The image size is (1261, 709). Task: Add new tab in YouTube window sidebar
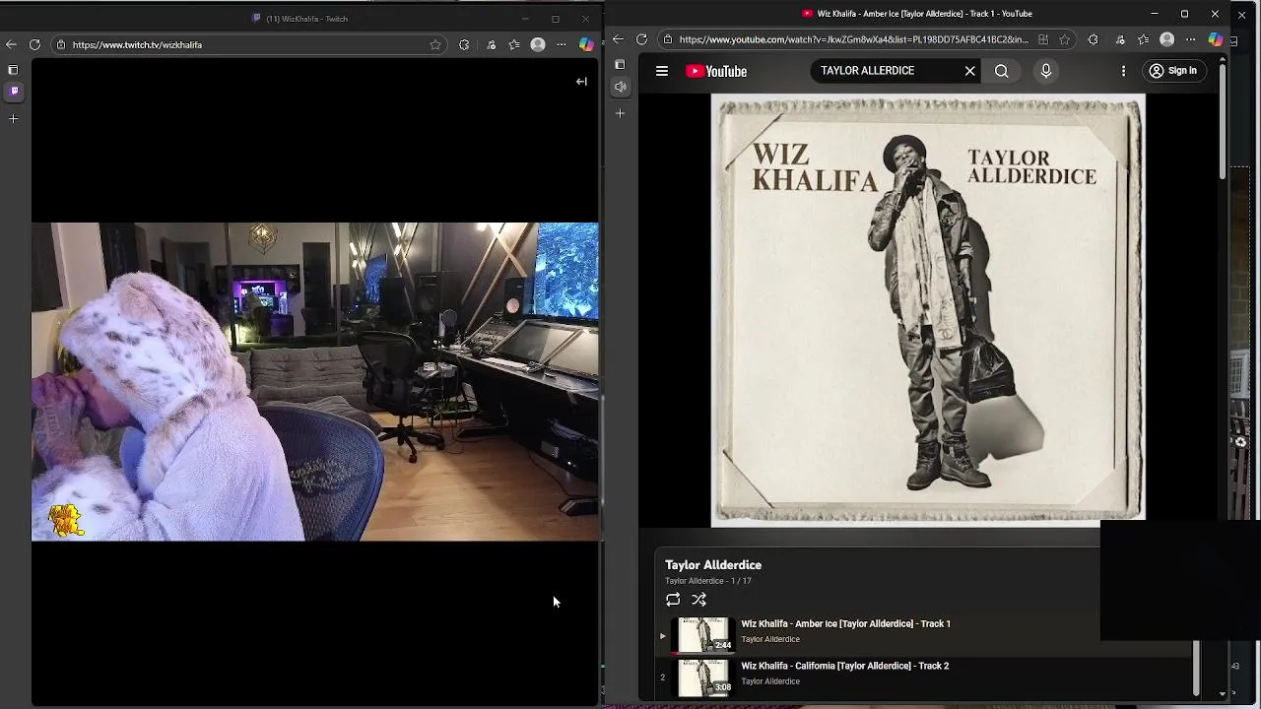[620, 113]
